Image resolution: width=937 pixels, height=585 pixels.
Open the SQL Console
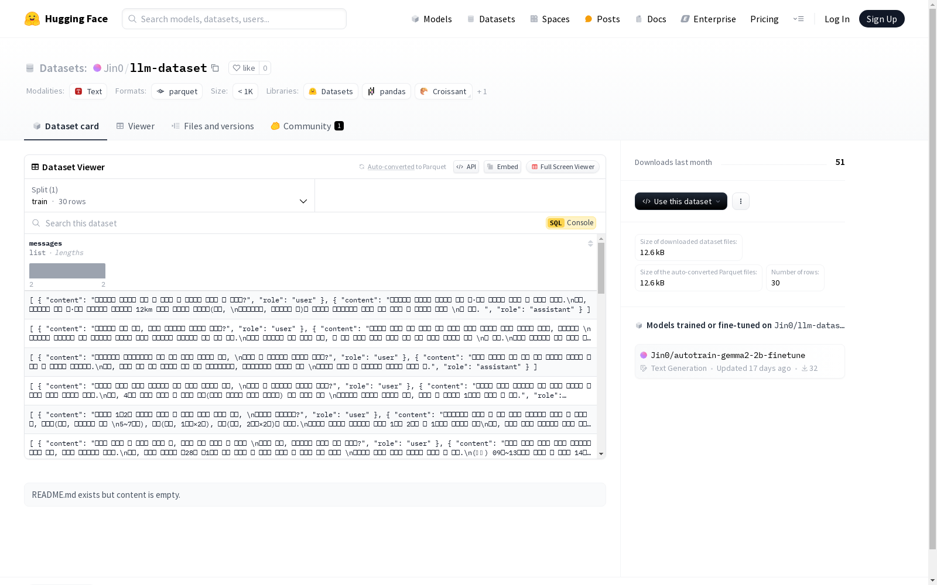click(x=571, y=223)
